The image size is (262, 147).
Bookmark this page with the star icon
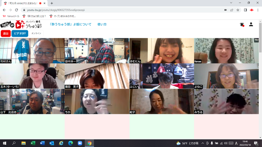click(x=238, y=10)
